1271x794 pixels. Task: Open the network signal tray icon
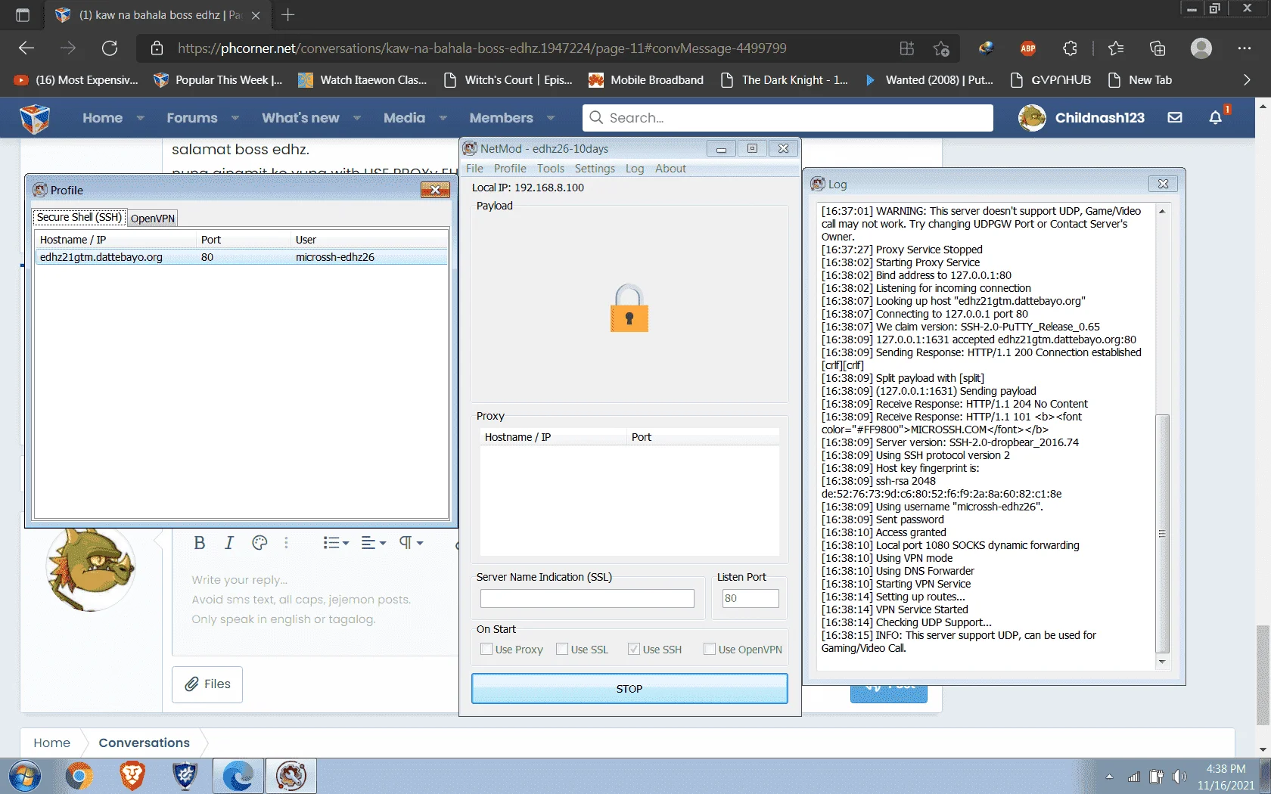(x=1133, y=777)
